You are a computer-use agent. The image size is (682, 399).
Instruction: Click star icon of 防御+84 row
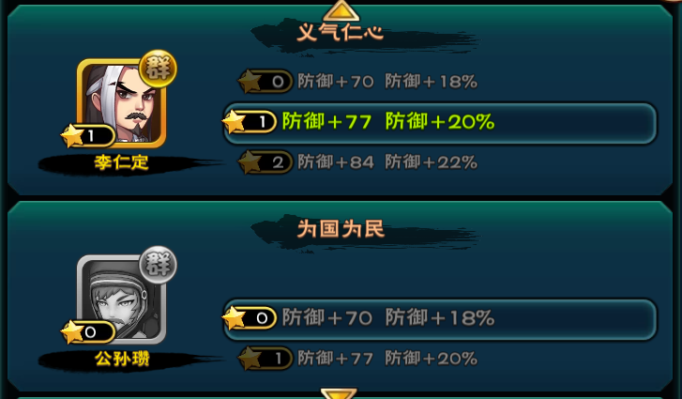coord(250,162)
